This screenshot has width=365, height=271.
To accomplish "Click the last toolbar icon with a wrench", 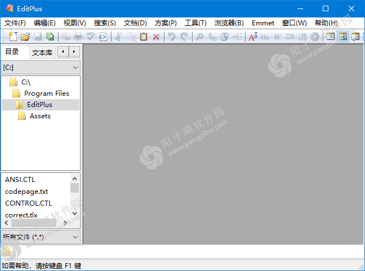I will [x=355, y=37].
